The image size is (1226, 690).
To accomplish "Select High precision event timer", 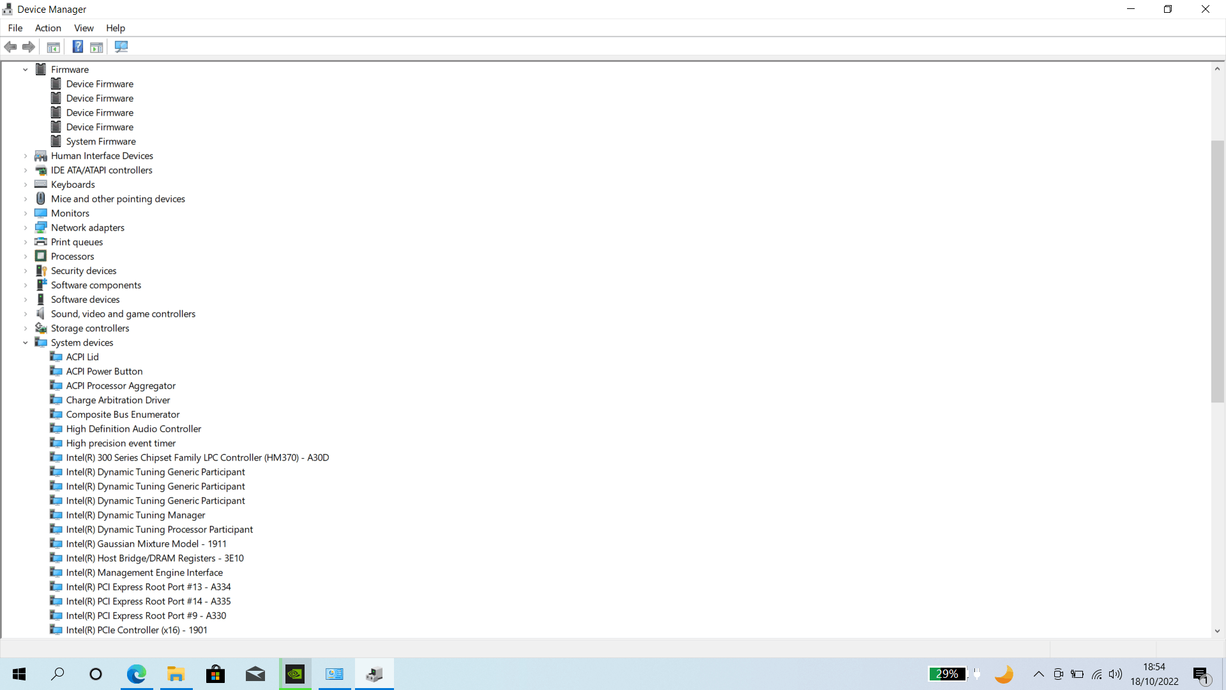I will [x=121, y=443].
